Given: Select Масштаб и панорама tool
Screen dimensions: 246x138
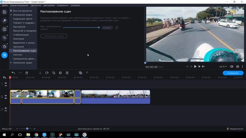Looking at the screenshot, I should tap(25, 31).
